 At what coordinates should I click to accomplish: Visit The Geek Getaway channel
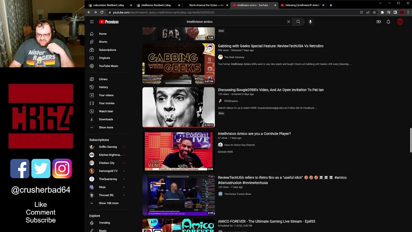tap(234, 57)
